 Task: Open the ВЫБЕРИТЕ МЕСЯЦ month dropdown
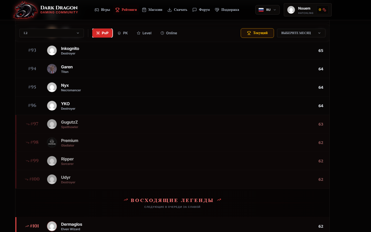pos(301,33)
